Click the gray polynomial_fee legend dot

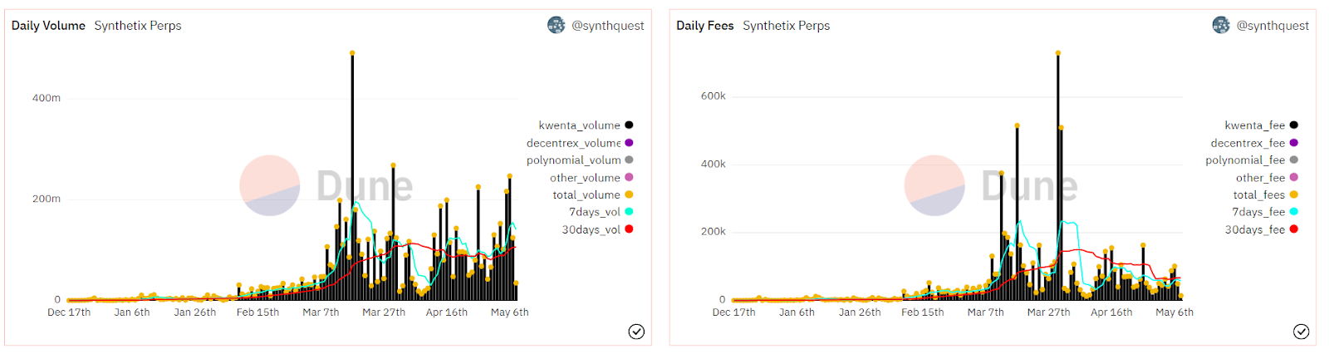point(1294,160)
